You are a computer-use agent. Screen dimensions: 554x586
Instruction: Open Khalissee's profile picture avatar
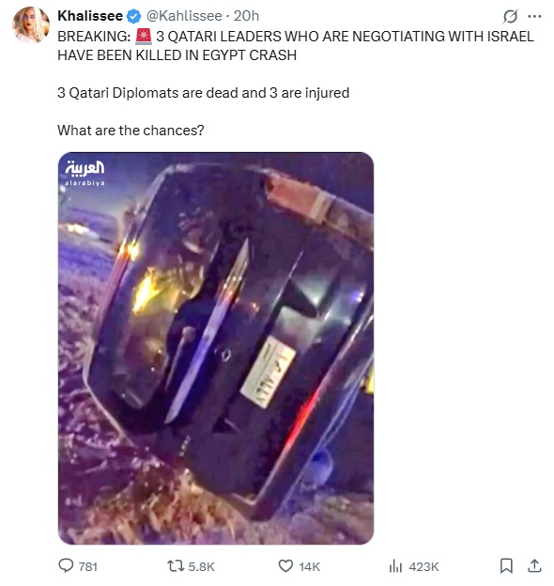(x=31, y=24)
